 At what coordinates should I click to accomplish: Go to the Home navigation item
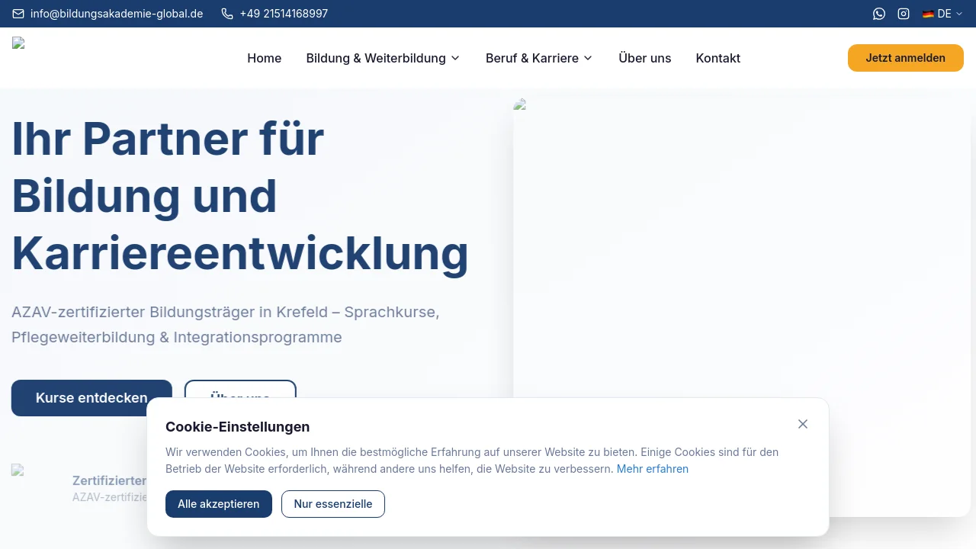pos(264,58)
